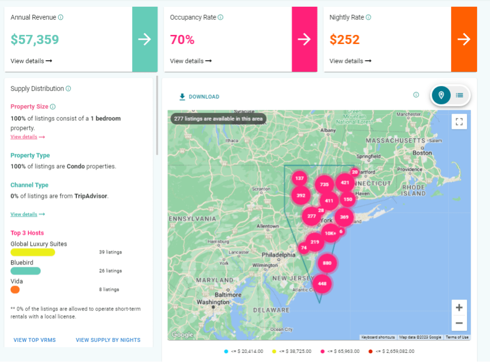Open Occupancy Rate details via arrow
The image size is (490, 362).
tap(305, 39)
